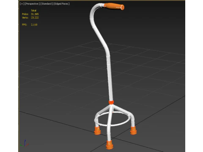
Task: Click the Total statistics column header
Action: point(34,11)
